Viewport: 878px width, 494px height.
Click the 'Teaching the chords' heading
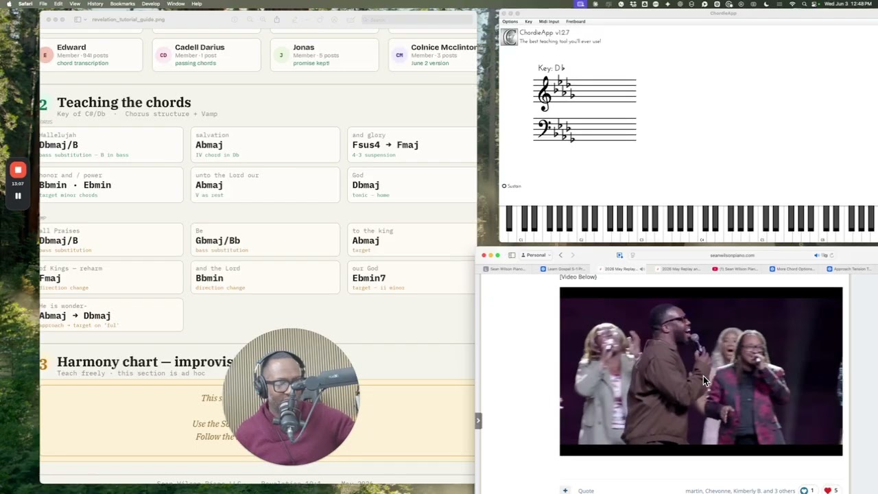pos(123,103)
